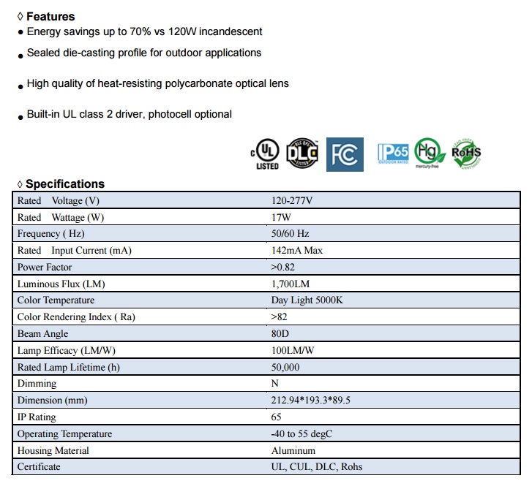Click the 50,000 lamp lifetime value
This screenshot has width=532, height=489.
point(285,367)
